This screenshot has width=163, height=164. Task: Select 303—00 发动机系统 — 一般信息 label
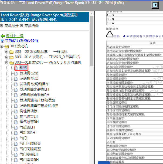tap(41, 51)
